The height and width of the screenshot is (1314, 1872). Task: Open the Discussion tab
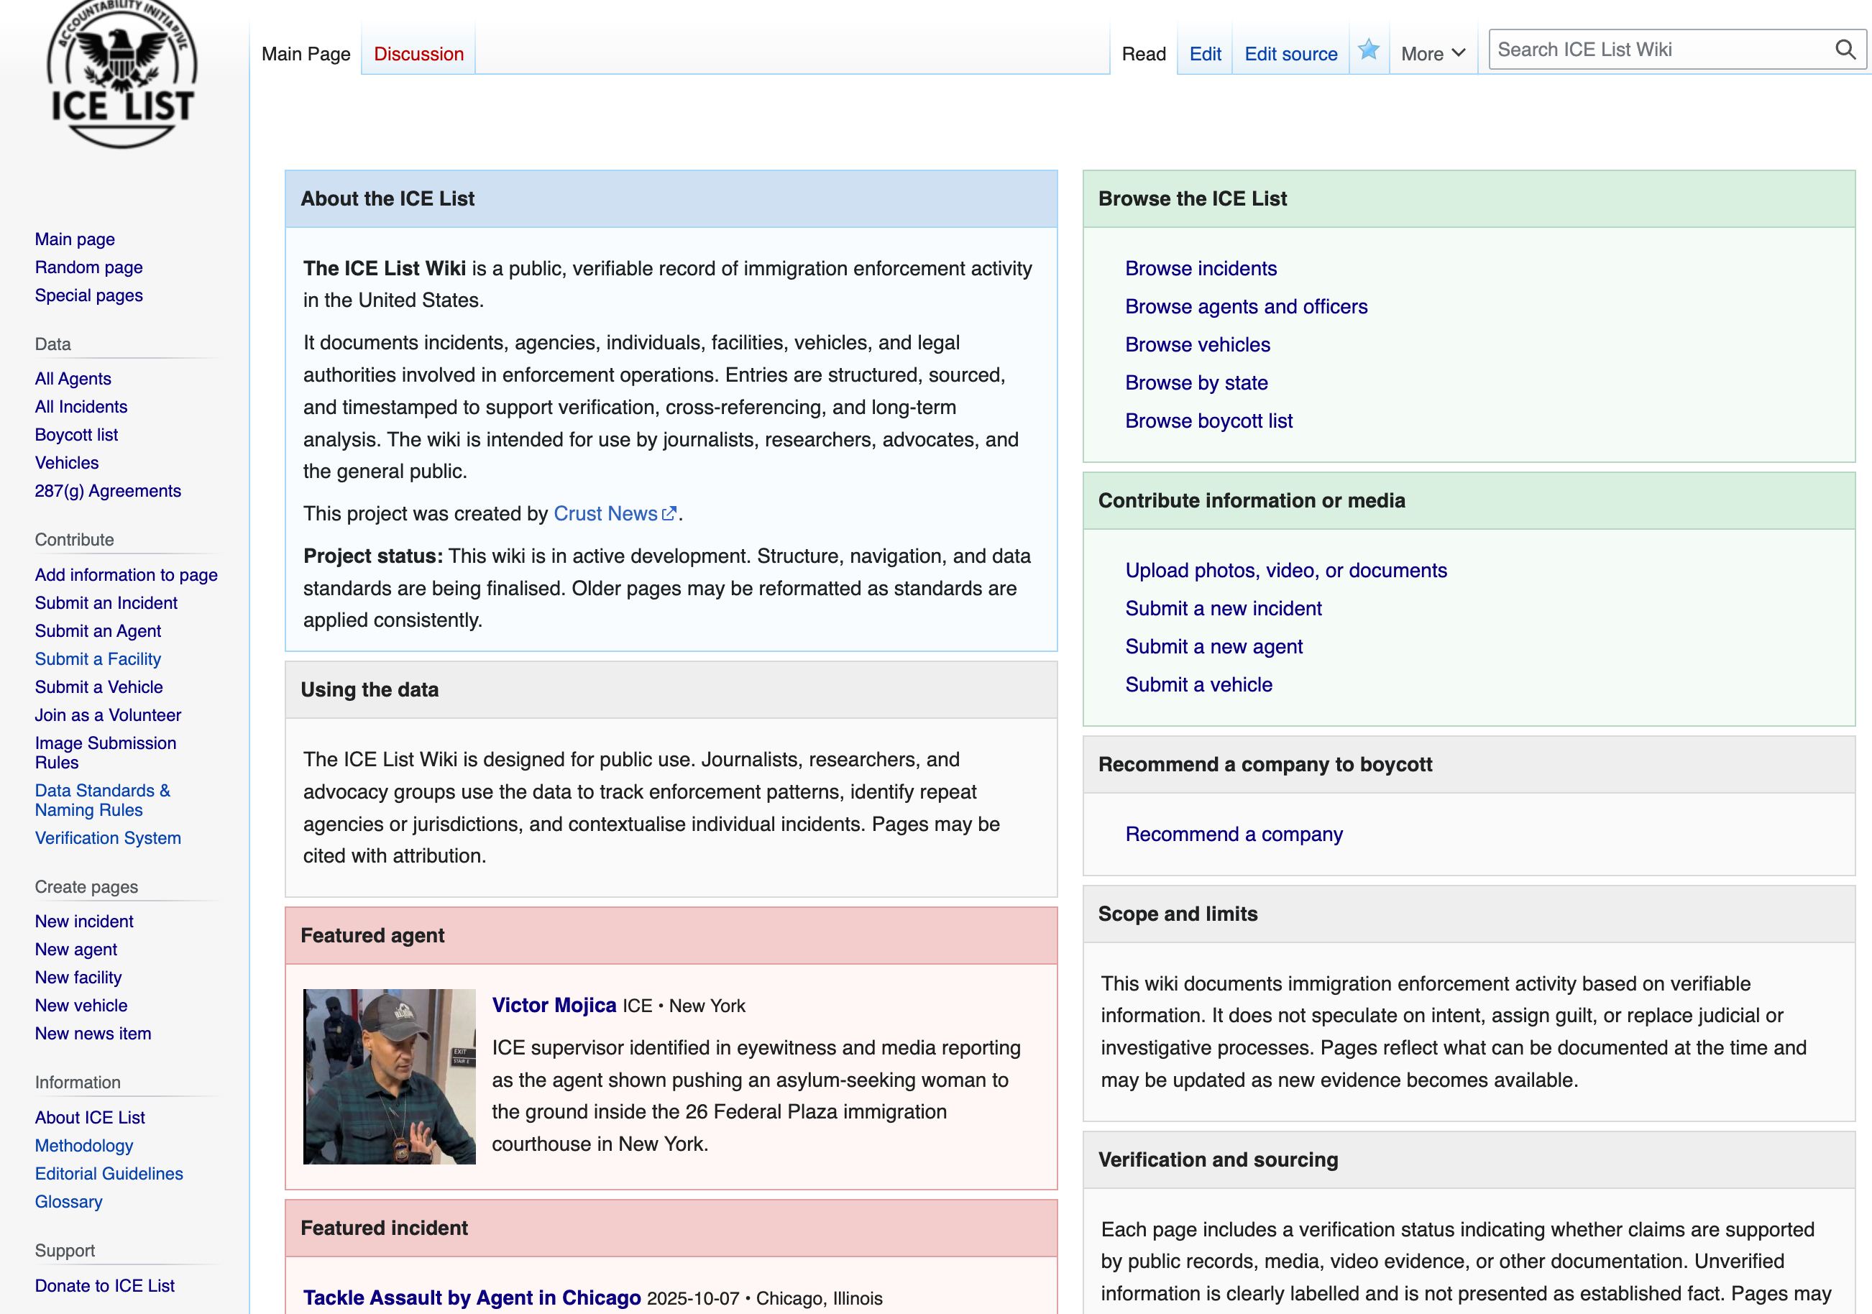coord(418,54)
